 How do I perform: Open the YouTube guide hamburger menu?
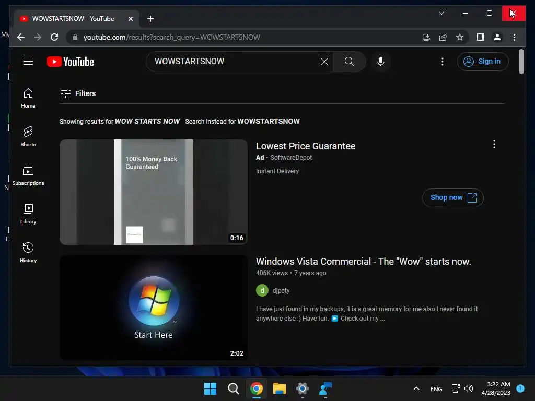(x=28, y=62)
